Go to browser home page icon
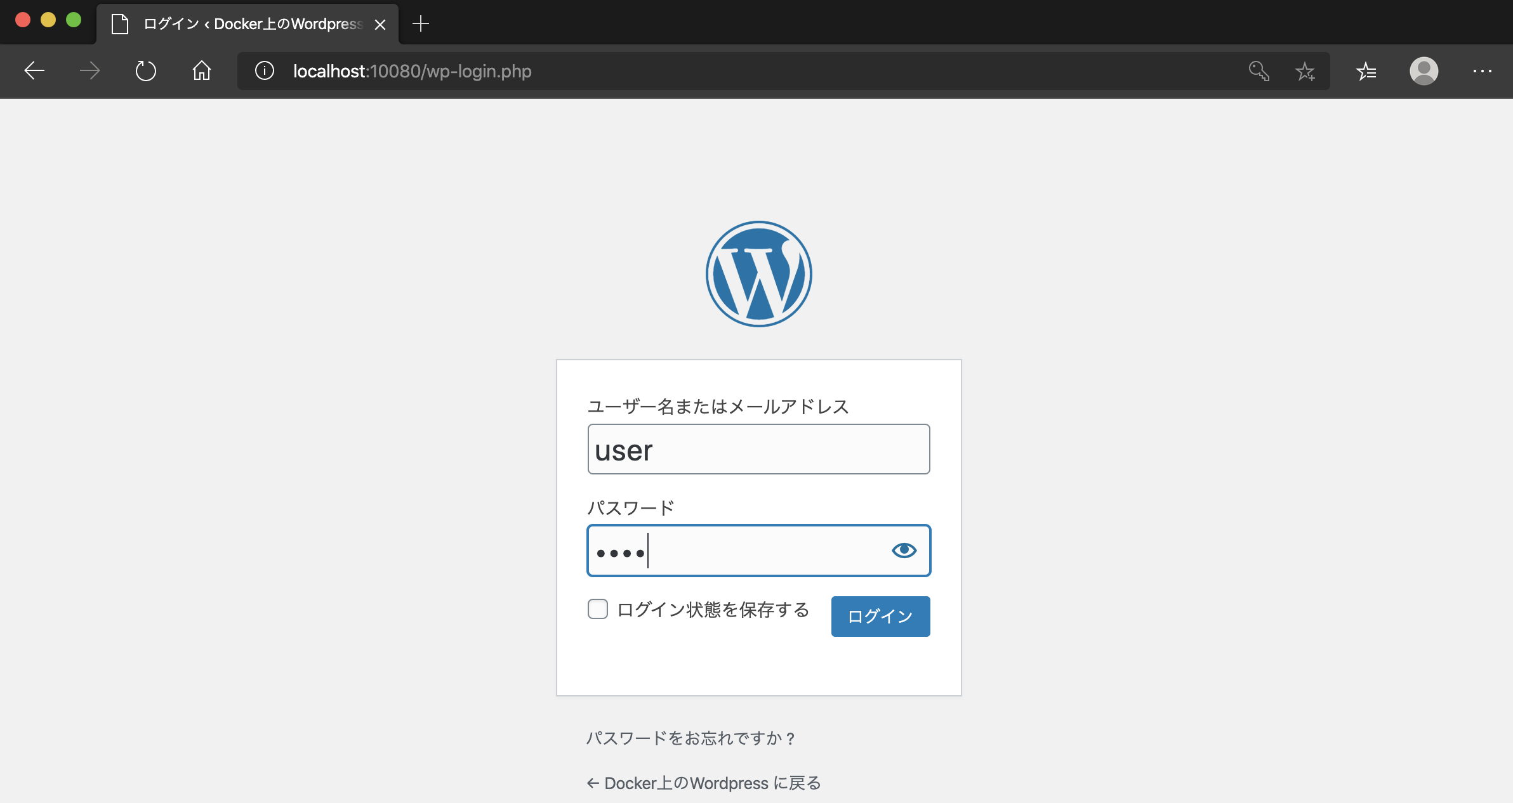This screenshot has height=803, width=1513. point(201,70)
